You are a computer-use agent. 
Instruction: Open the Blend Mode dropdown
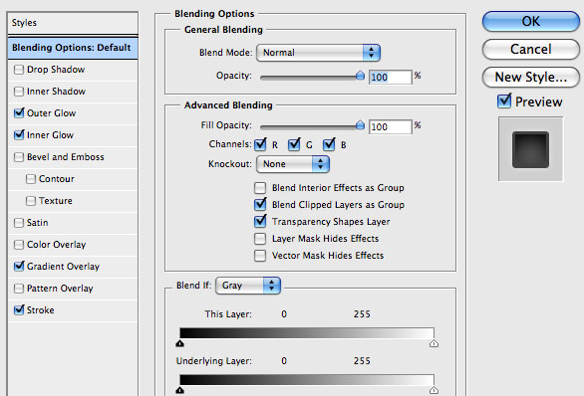pyautogui.click(x=318, y=53)
